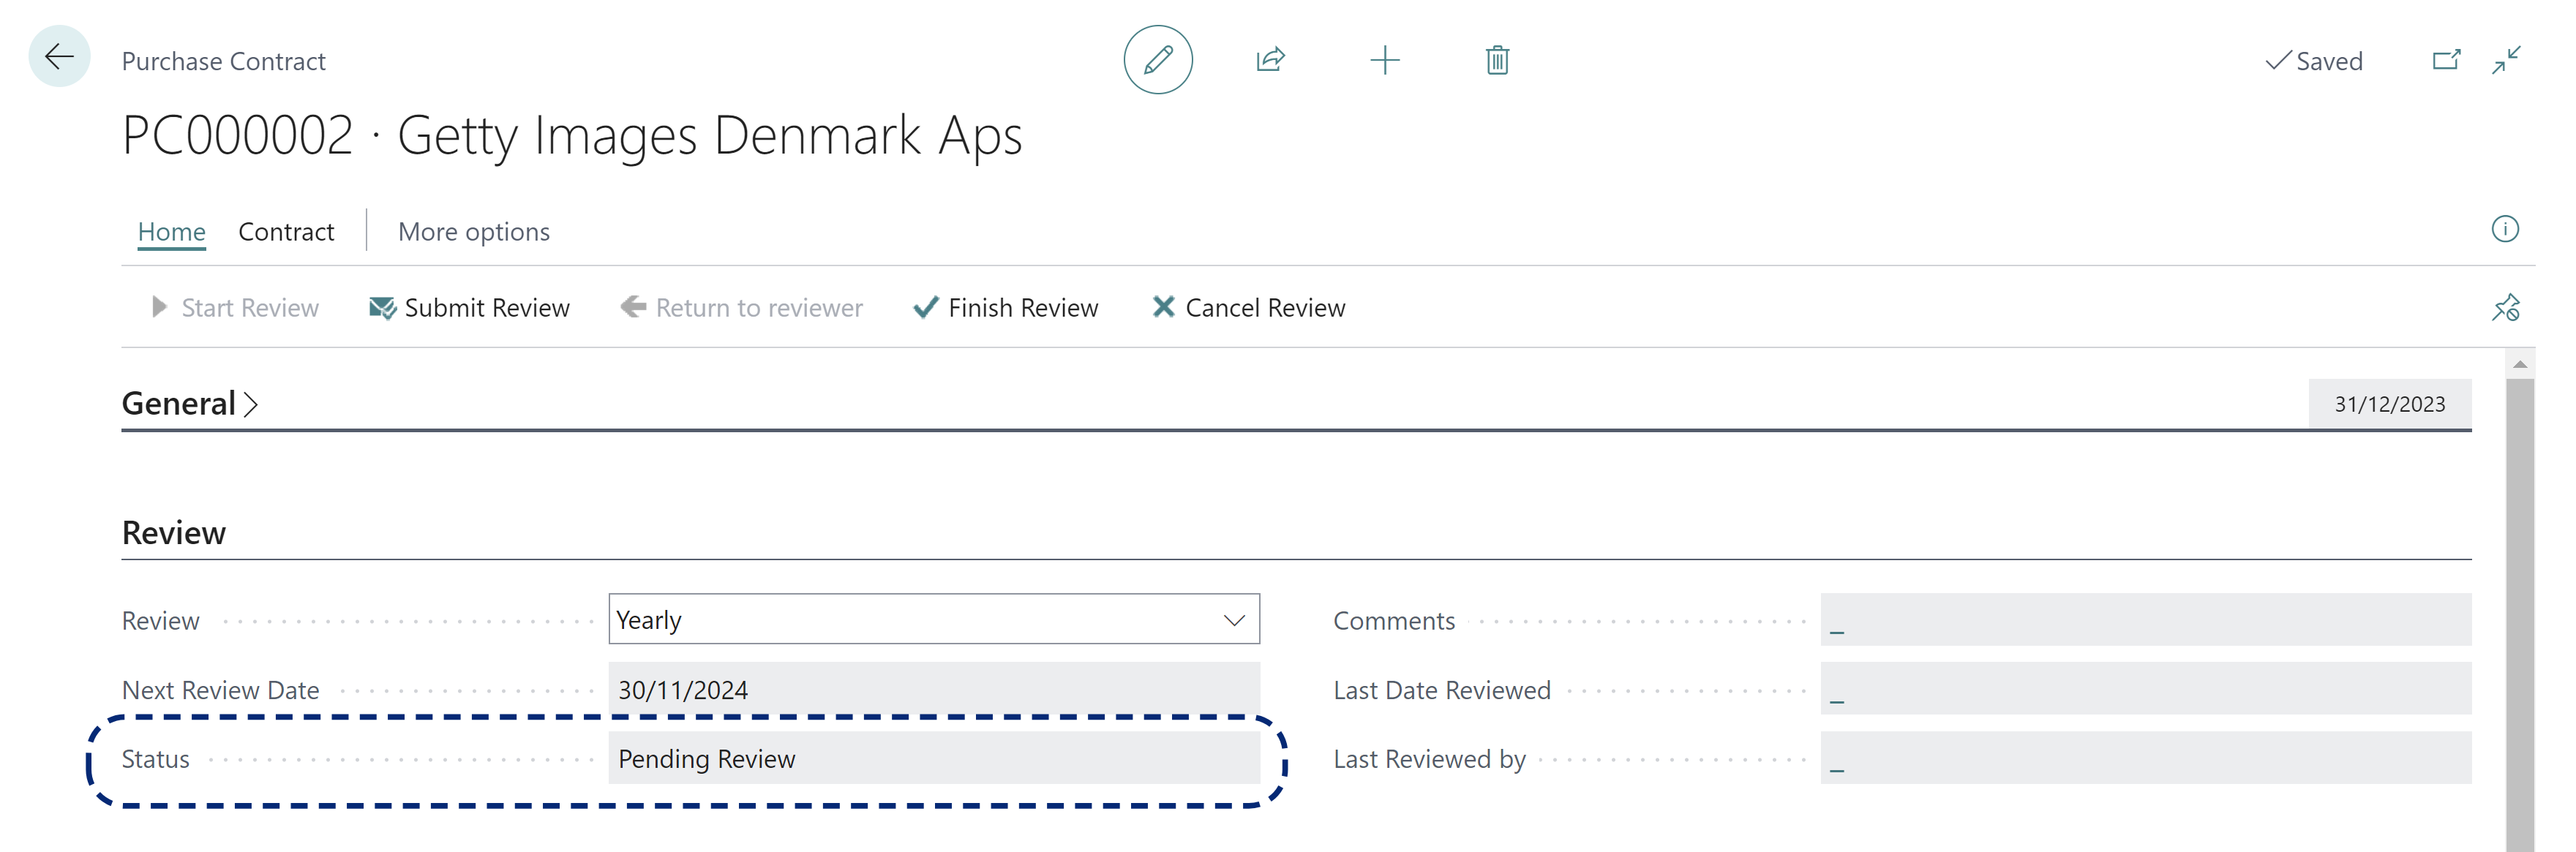Click the share/export icon
The height and width of the screenshot is (852, 2576).
tap(1273, 59)
